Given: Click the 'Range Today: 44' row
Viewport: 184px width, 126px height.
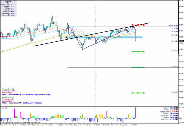Looking at the screenshot, I should (7, 5).
